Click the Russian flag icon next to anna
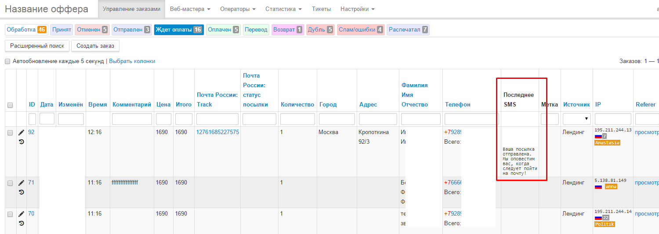Screen dimensions: 659x234 coord(598,187)
